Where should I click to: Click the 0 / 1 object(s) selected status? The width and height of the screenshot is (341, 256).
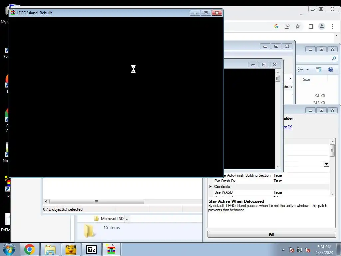tap(63, 209)
